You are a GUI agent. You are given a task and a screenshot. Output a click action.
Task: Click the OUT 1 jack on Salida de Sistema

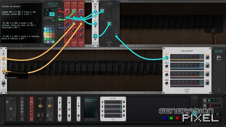tap(219, 58)
